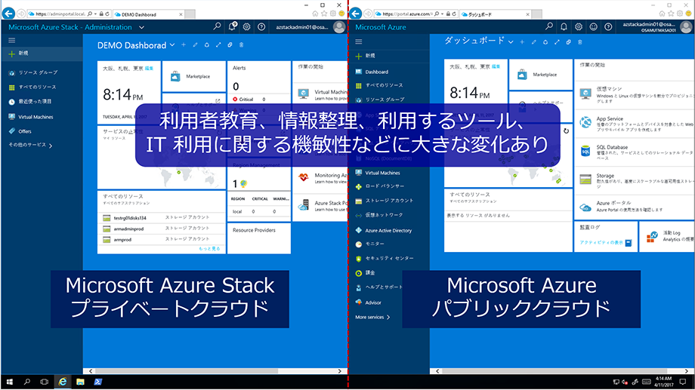Open File Explorer from the Windows taskbar
Screen dimensions: 695x390
[x=80, y=382]
